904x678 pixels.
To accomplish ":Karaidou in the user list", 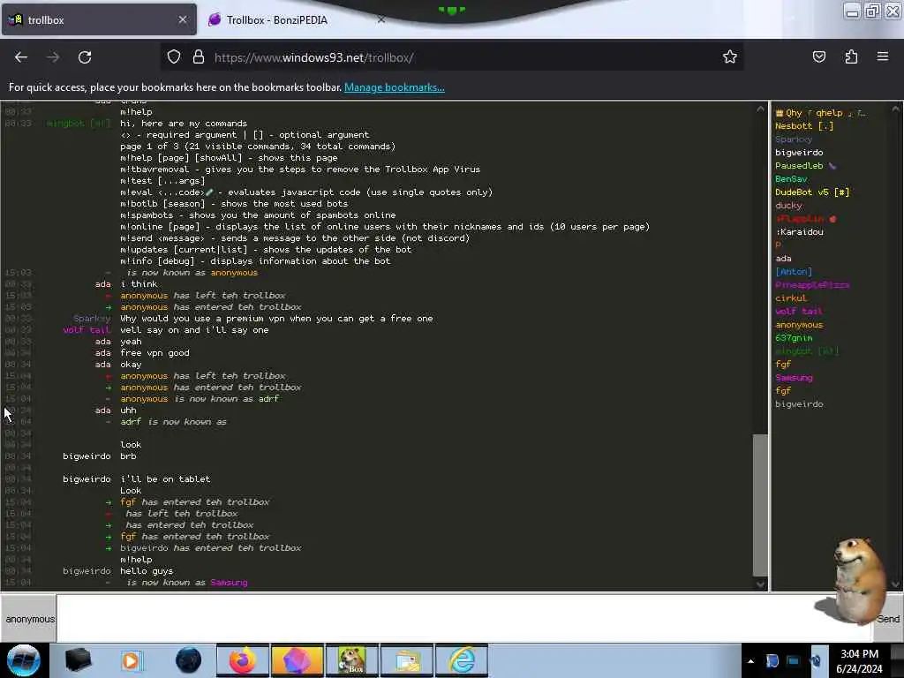I will point(799,232).
